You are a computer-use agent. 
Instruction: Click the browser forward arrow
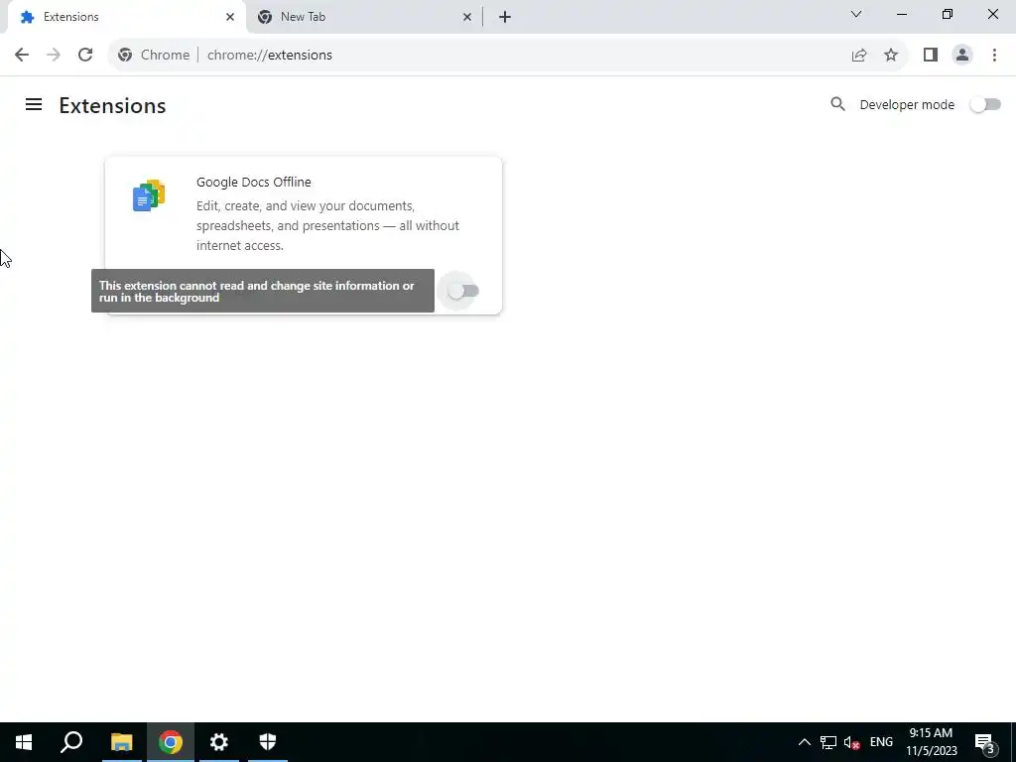coord(54,56)
